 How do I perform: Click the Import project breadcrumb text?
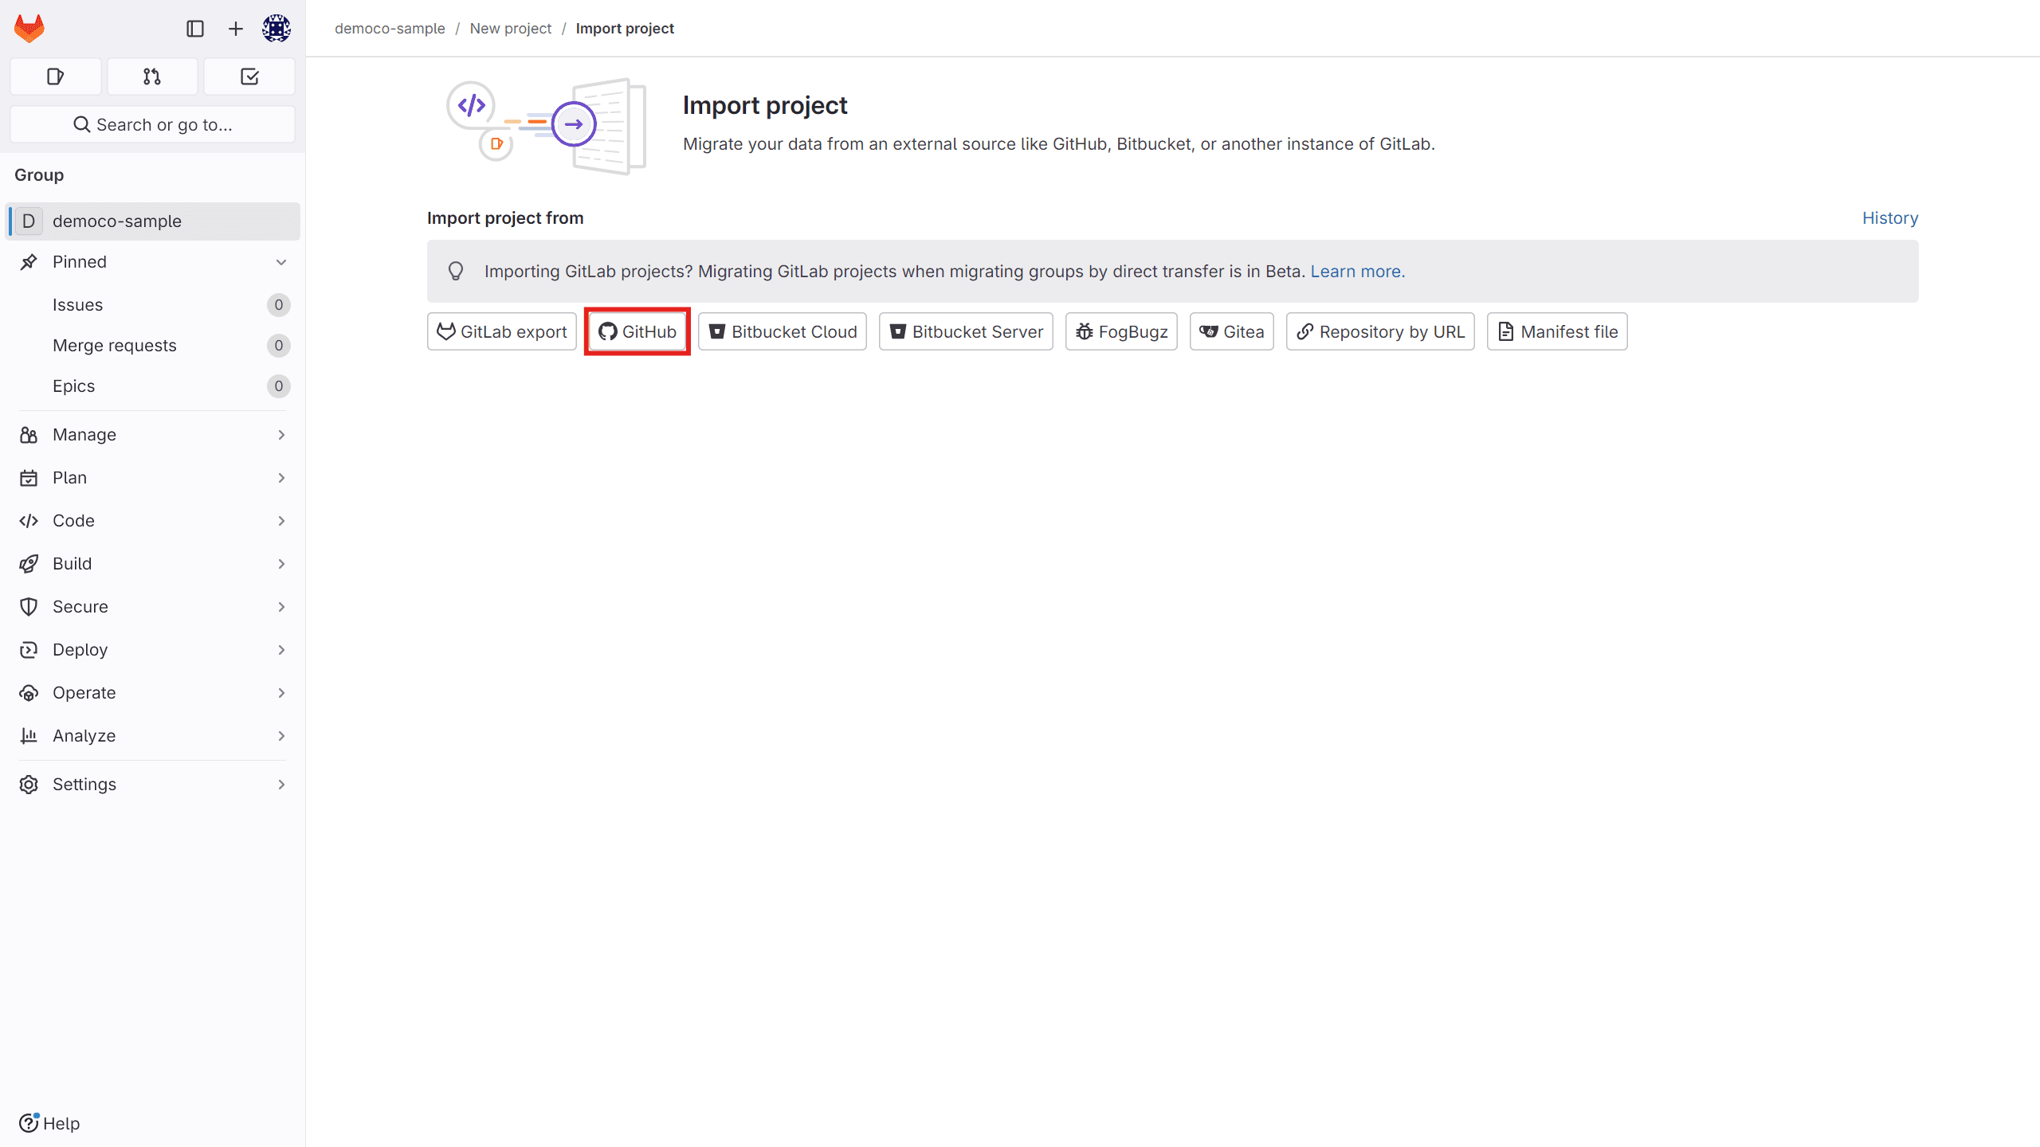point(625,29)
